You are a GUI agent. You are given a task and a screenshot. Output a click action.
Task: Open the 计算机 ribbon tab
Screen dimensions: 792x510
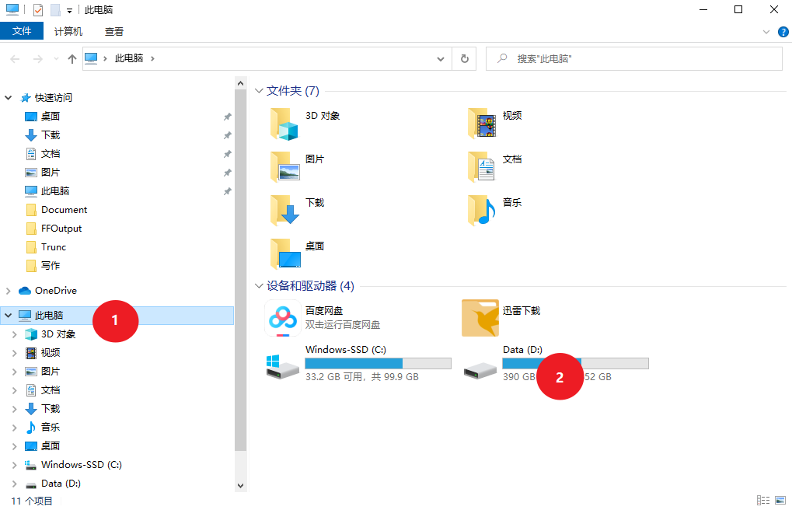point(68,31)
